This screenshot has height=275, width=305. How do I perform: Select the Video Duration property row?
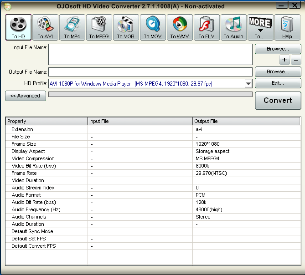(153, 180)
